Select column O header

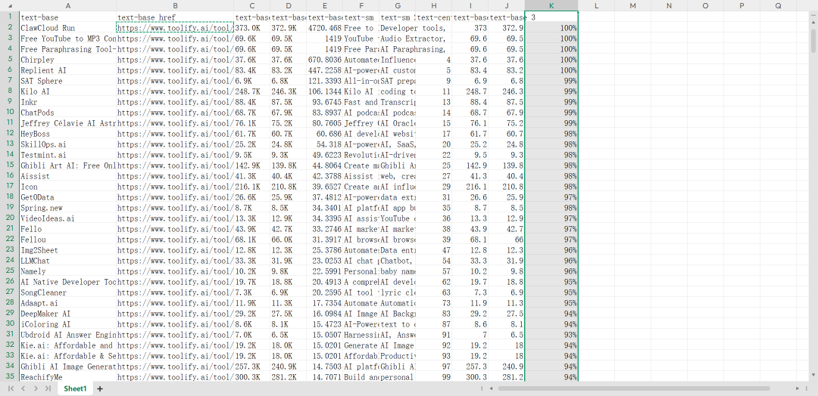click(x=705, y=6)
